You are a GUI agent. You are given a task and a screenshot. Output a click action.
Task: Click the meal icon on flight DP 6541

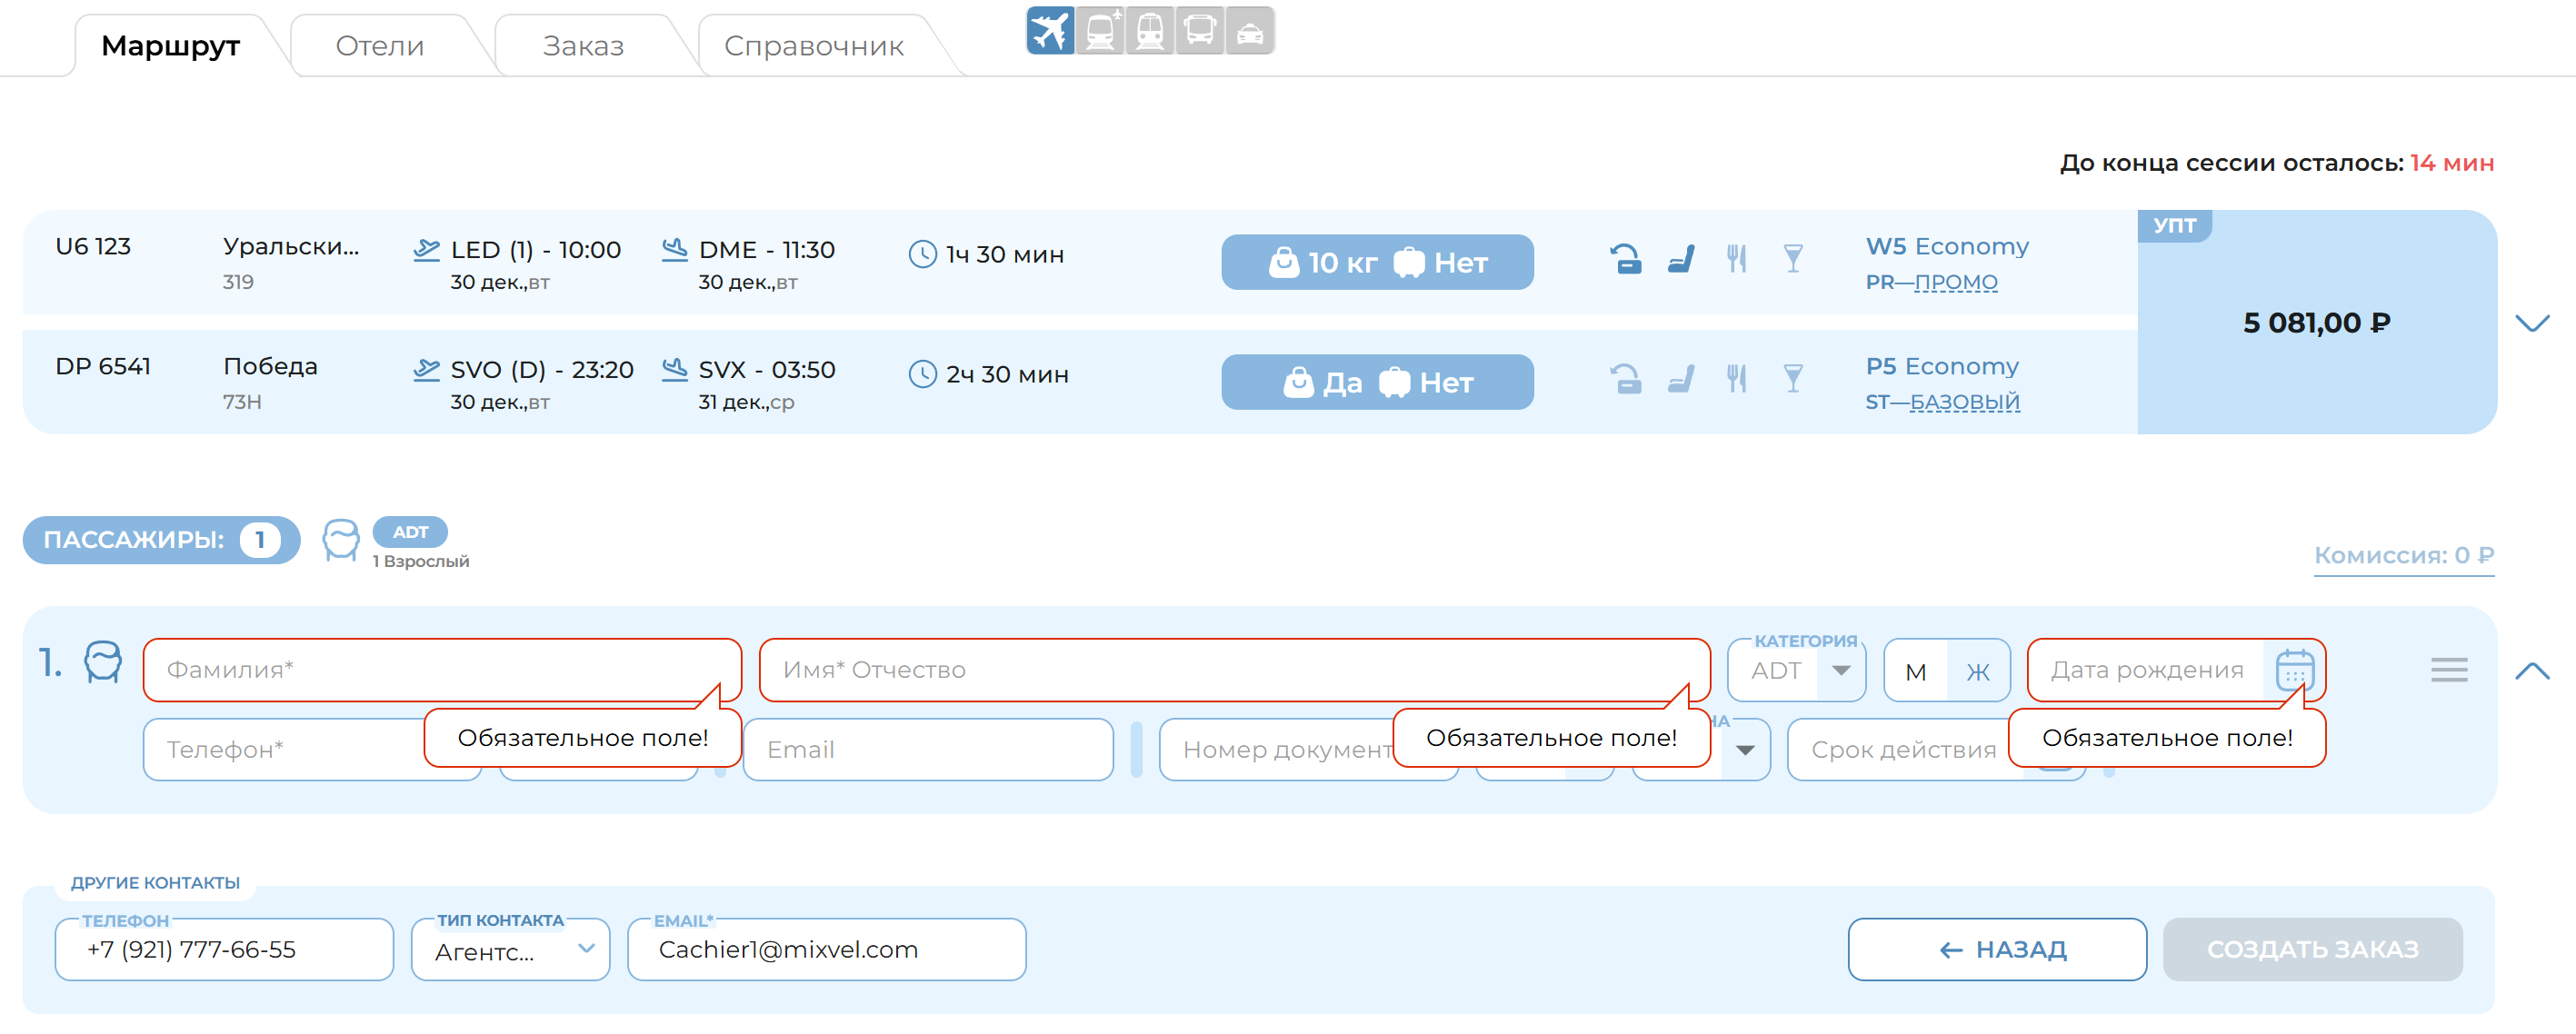pos(1737,378)
